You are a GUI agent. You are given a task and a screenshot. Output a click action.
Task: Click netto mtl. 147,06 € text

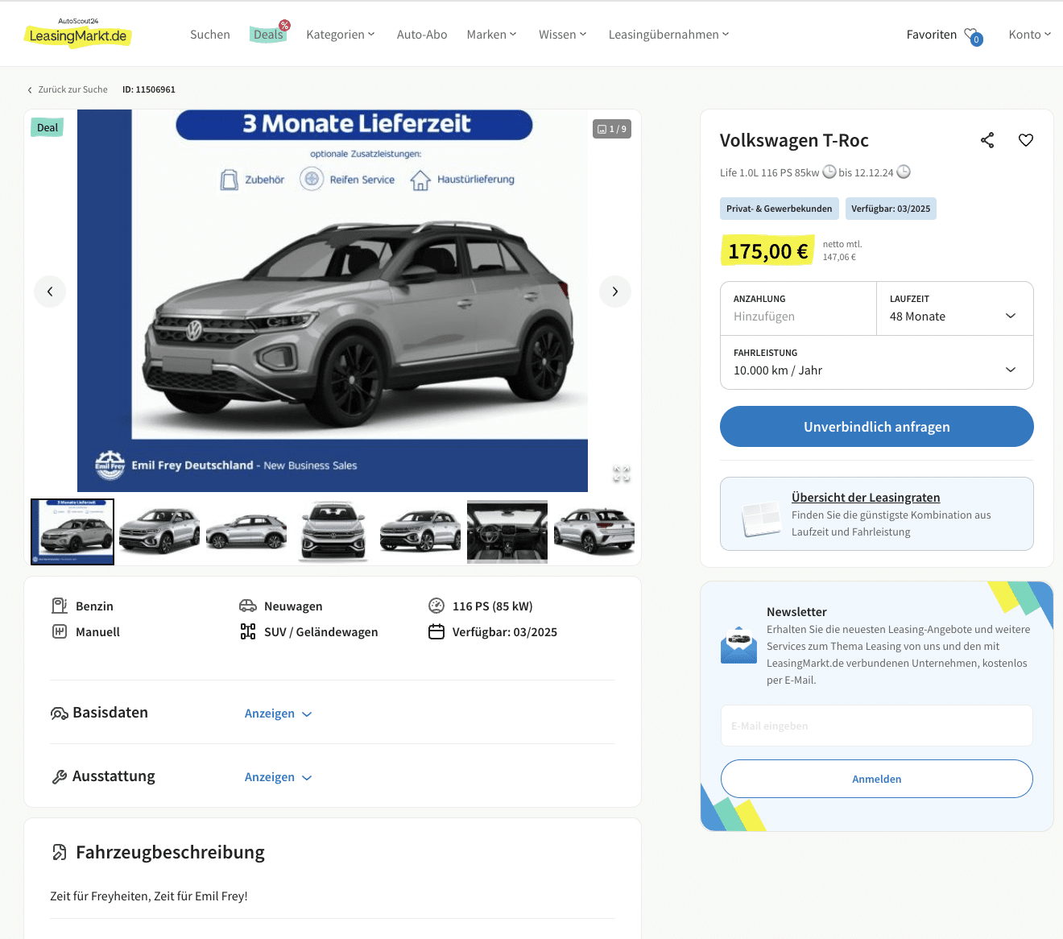pos(842,250)
